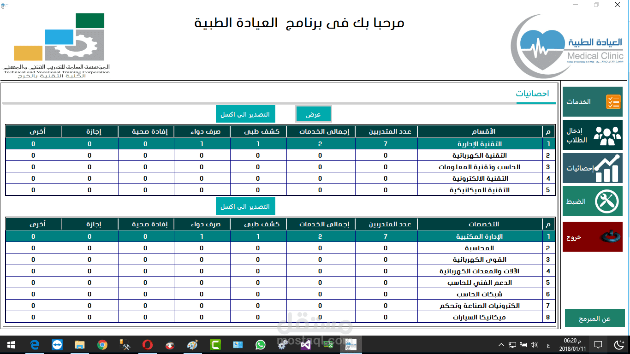Screen dimensions: 630x354
Task: Open the volume control tray icon
Action: (x=535, y=345)
